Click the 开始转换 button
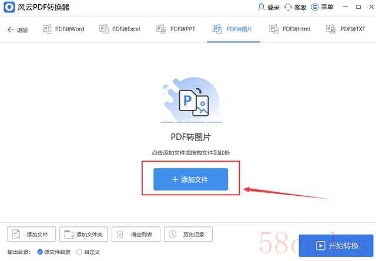This screenshot has height=261, width=376. (336, 246)
